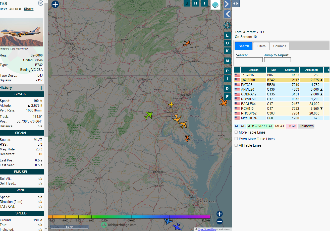The width and height of the screenshot is (330, 231).
Task: Open the Air Force One aircraft photo
Action: pos(21,32)
